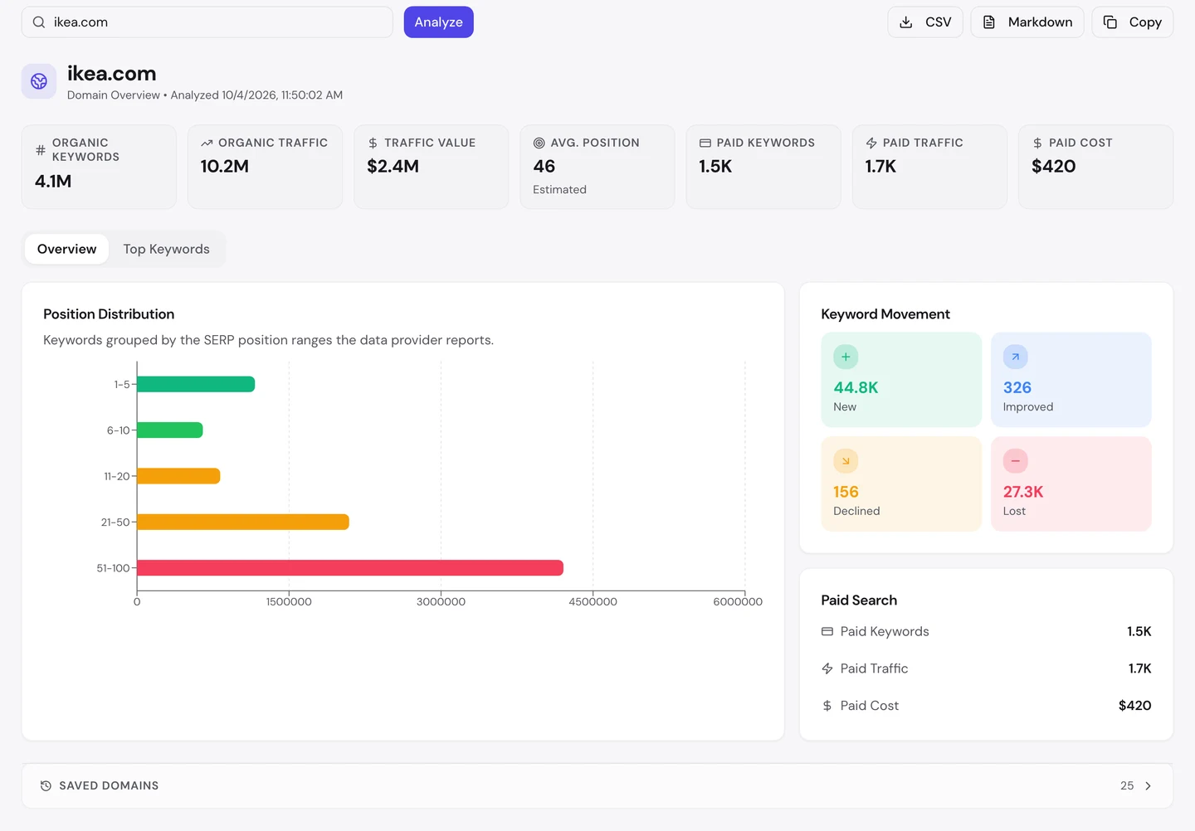
Task: Click the 27.3K Lost keywords value
Action: pyautogui.click(x=1023, y=492)
